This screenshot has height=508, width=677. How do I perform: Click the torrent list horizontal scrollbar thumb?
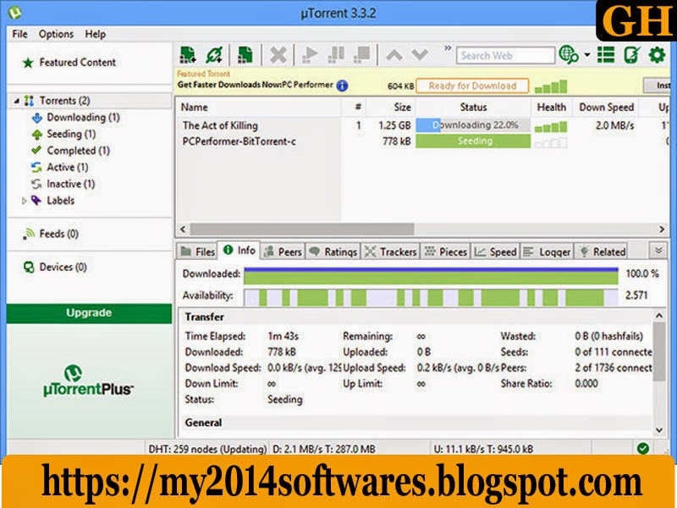tap(302, 229)
